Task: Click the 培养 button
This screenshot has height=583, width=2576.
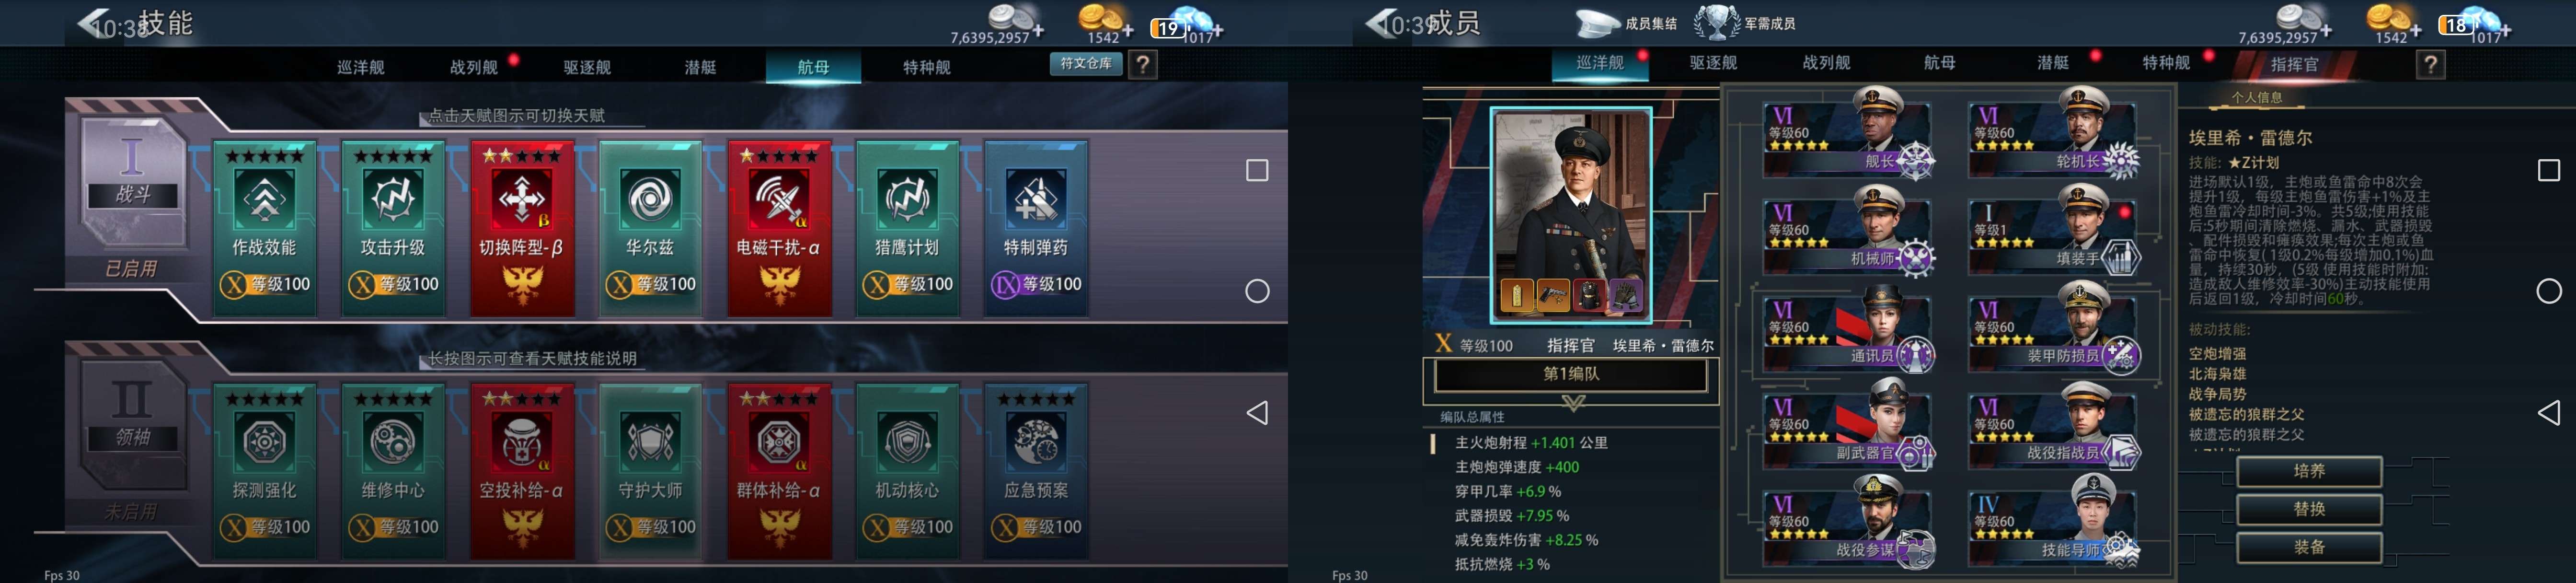Action: click(x=2309, y=471)
